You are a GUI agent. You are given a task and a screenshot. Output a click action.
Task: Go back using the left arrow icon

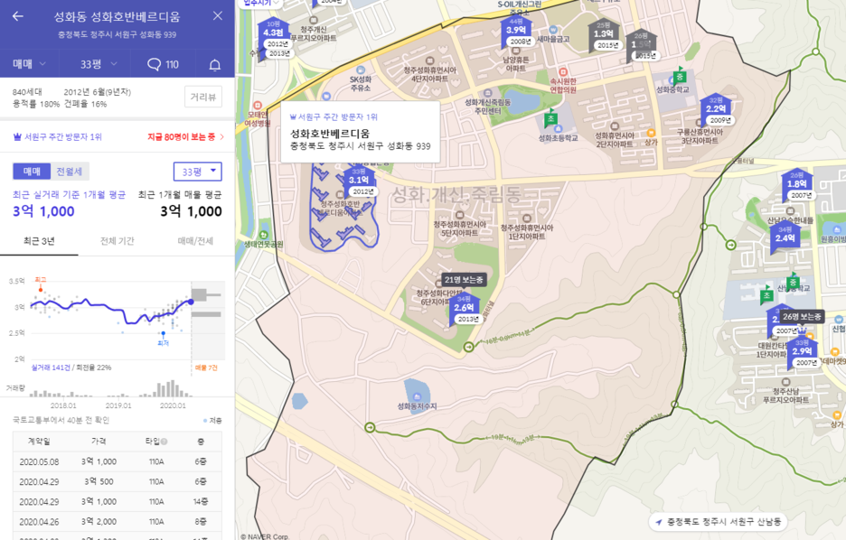click(x=18, y=16)
